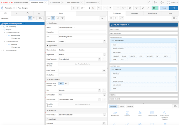Viewport: 179px width, 125px height.
Task: Toggle Group by Component Type in Rendering
Action: 34,18
